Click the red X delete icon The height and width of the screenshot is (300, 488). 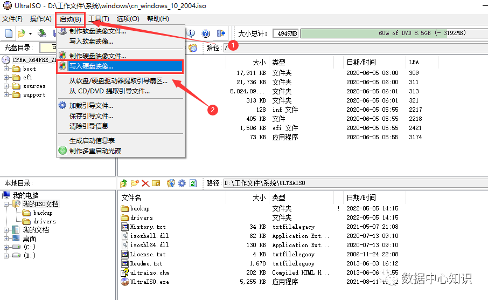coord(145,183)
